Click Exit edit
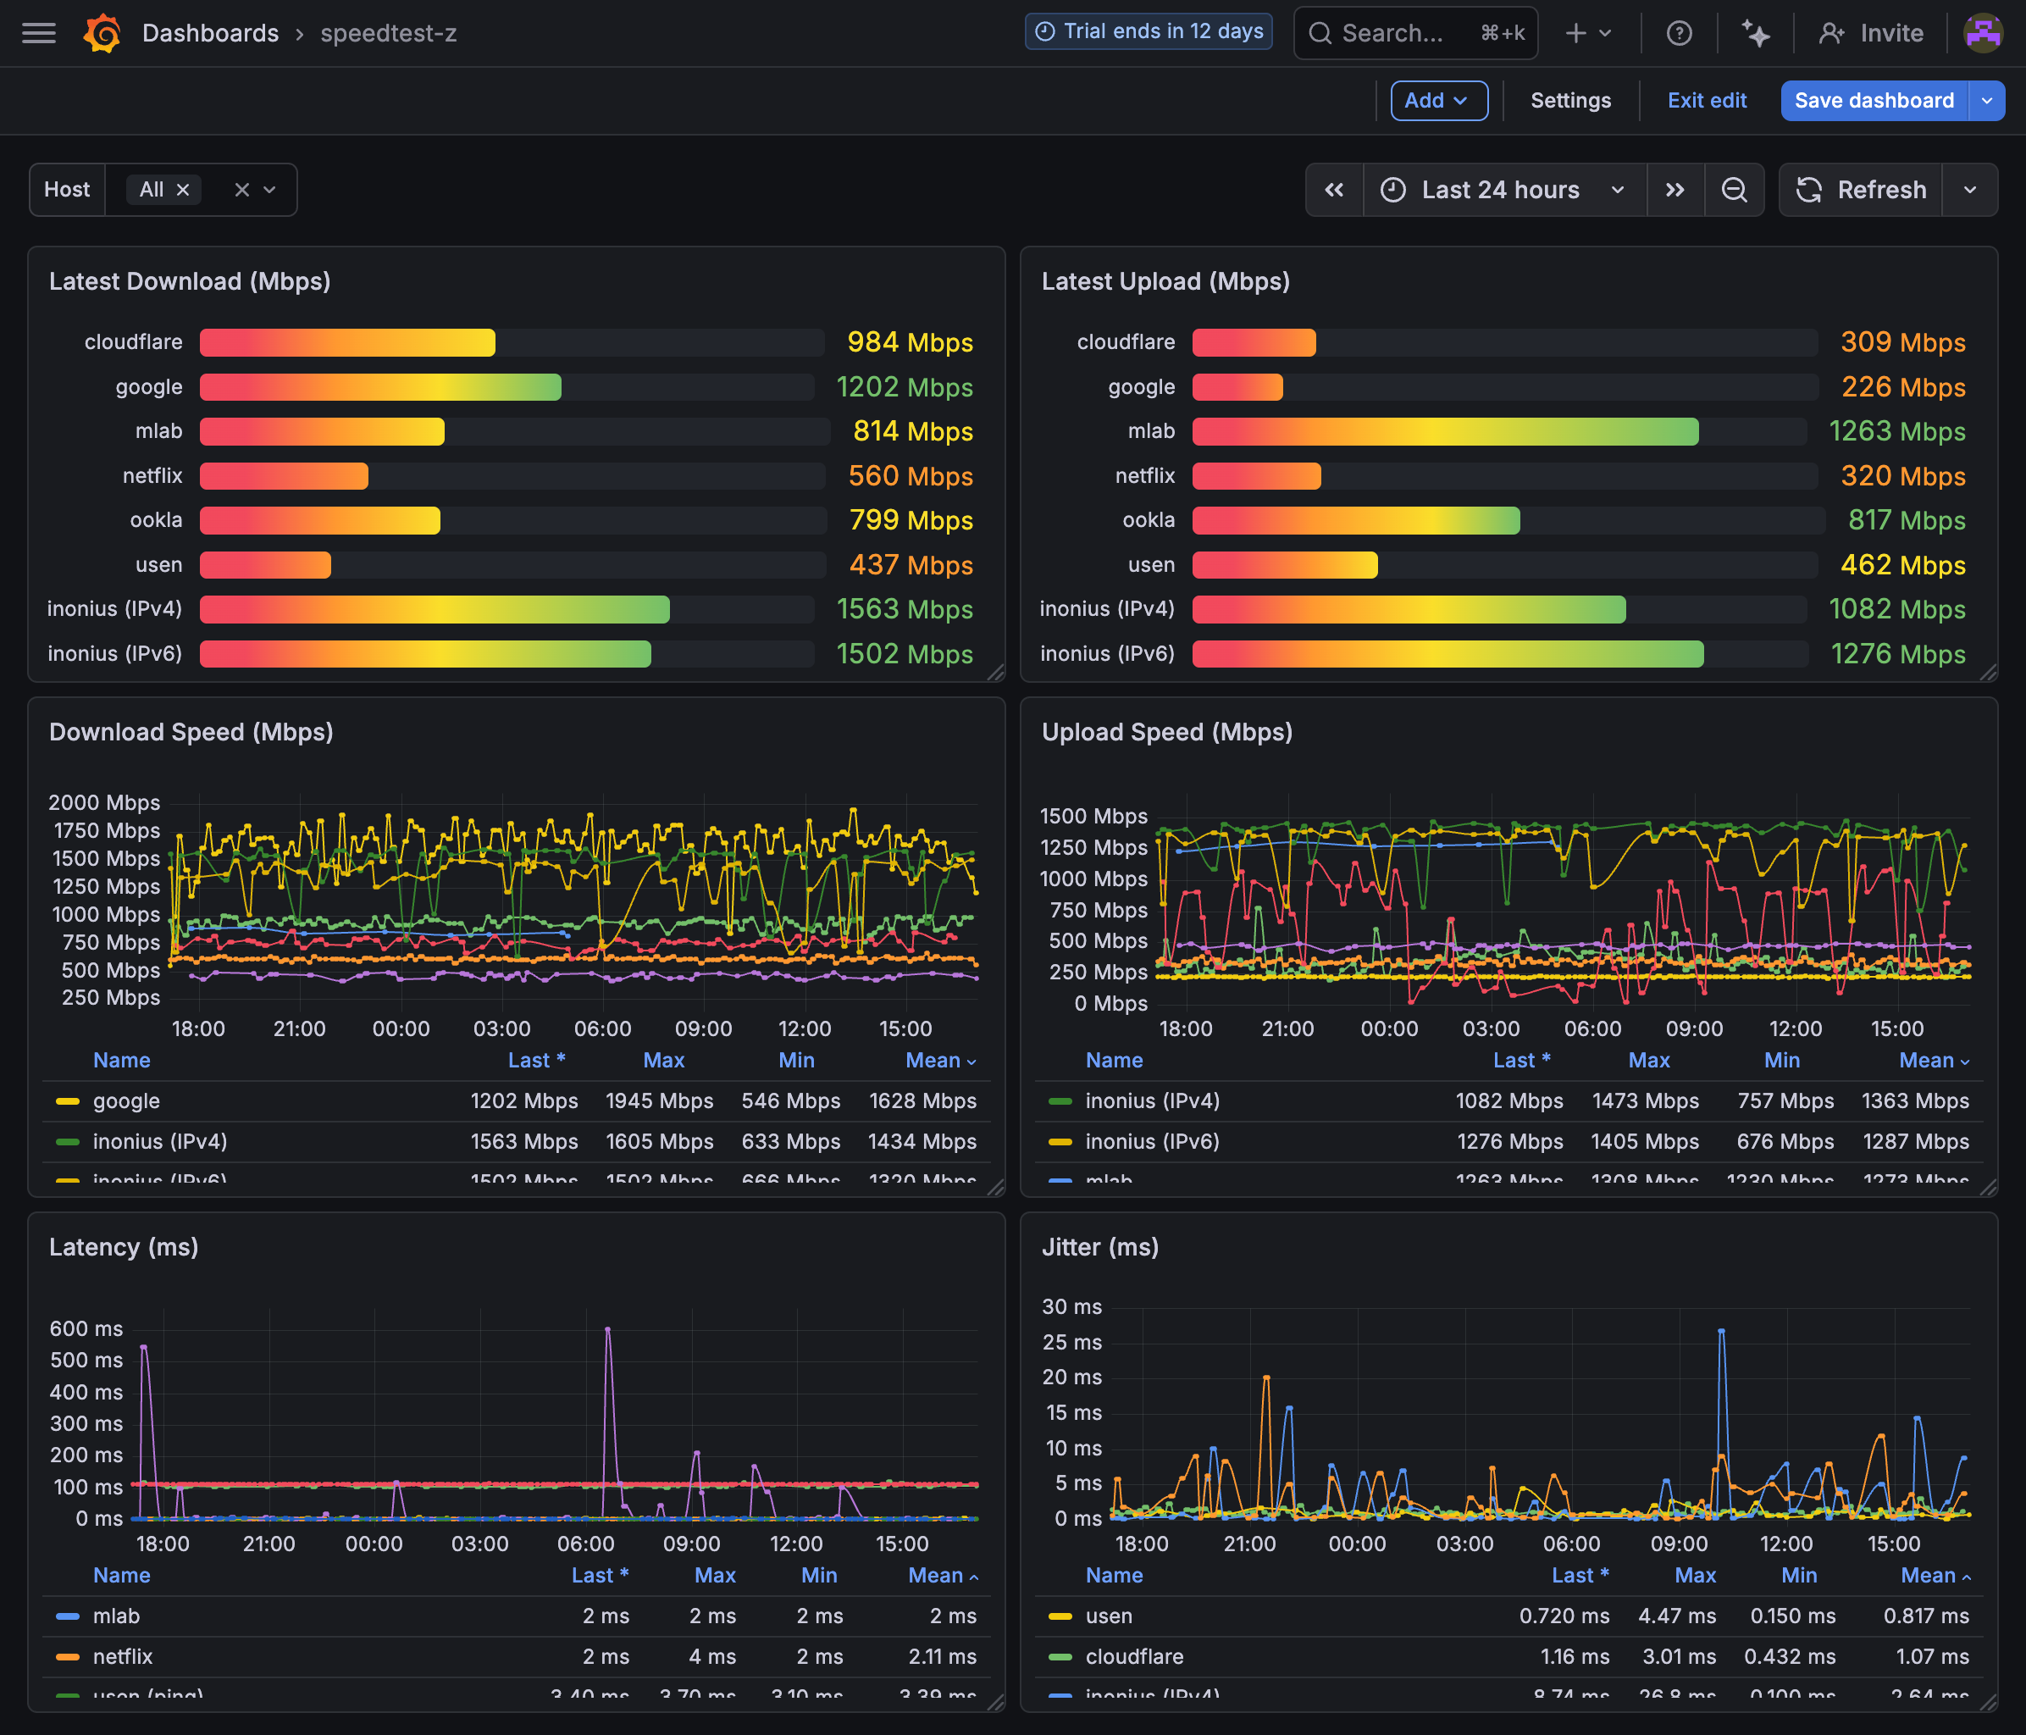This screenshot has height=1735, width=2026. pos(1706,101)
